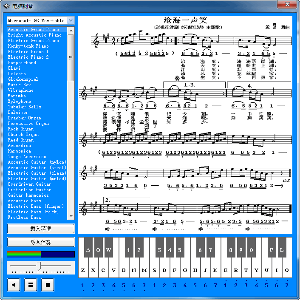Select Marimba instrument
The width and height of the screenshot is (300, 300).
point(37,96)
